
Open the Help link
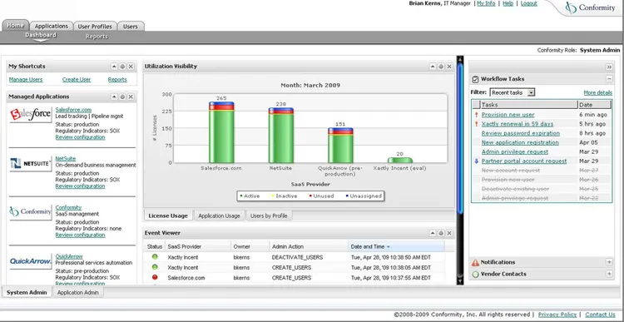[x=508, y=3]
